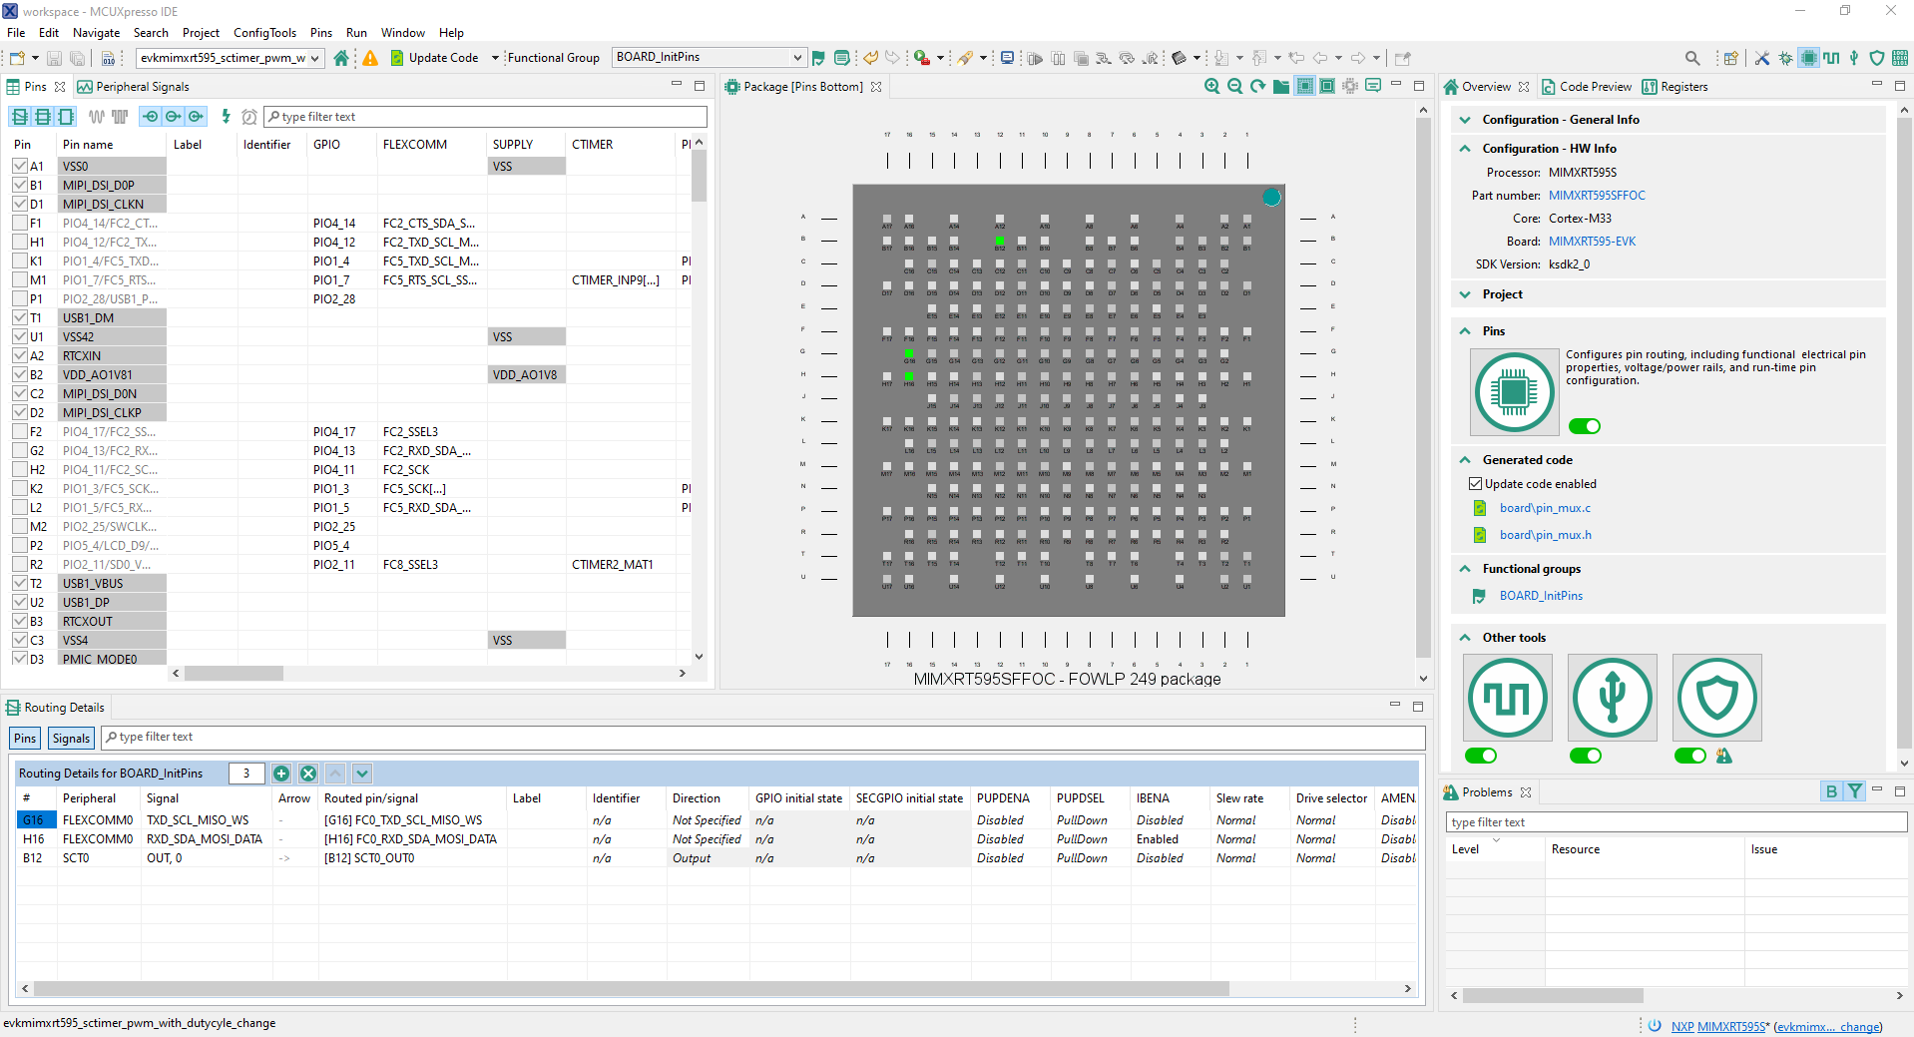This screenshot has height=1037, width=1914.
Task: Open the Trusted Execution shield tool icon
Action: pyautogui.click(x=1716, y=698)
